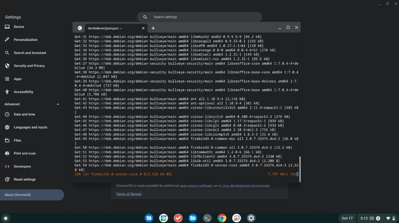Viewport: 399px width, 223px height.
Task: Open the Files app from the shelf
Action: pyautogui.click(x=193, y=218)
